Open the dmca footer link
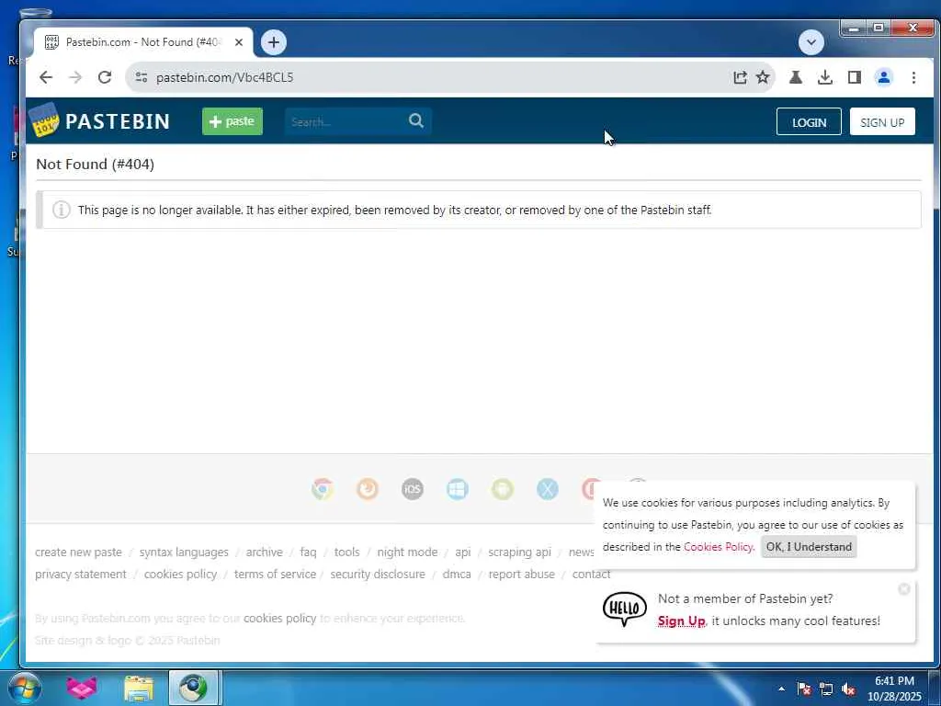The height and width of the screenshot is (706, 941). [x=457, y=574]
